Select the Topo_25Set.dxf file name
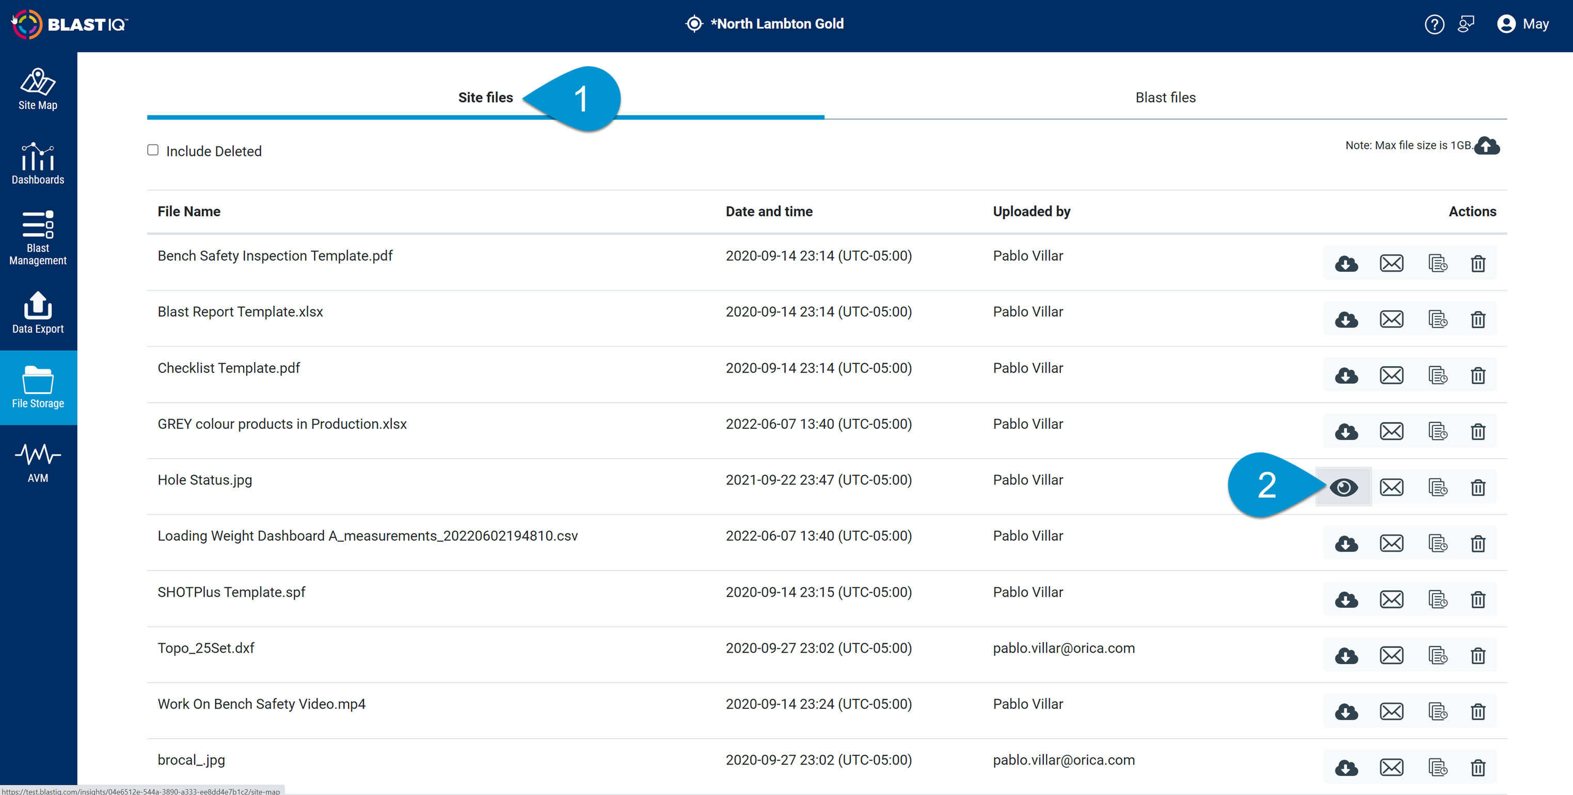This screenshot has height=795, width=1573. point(206,648)
